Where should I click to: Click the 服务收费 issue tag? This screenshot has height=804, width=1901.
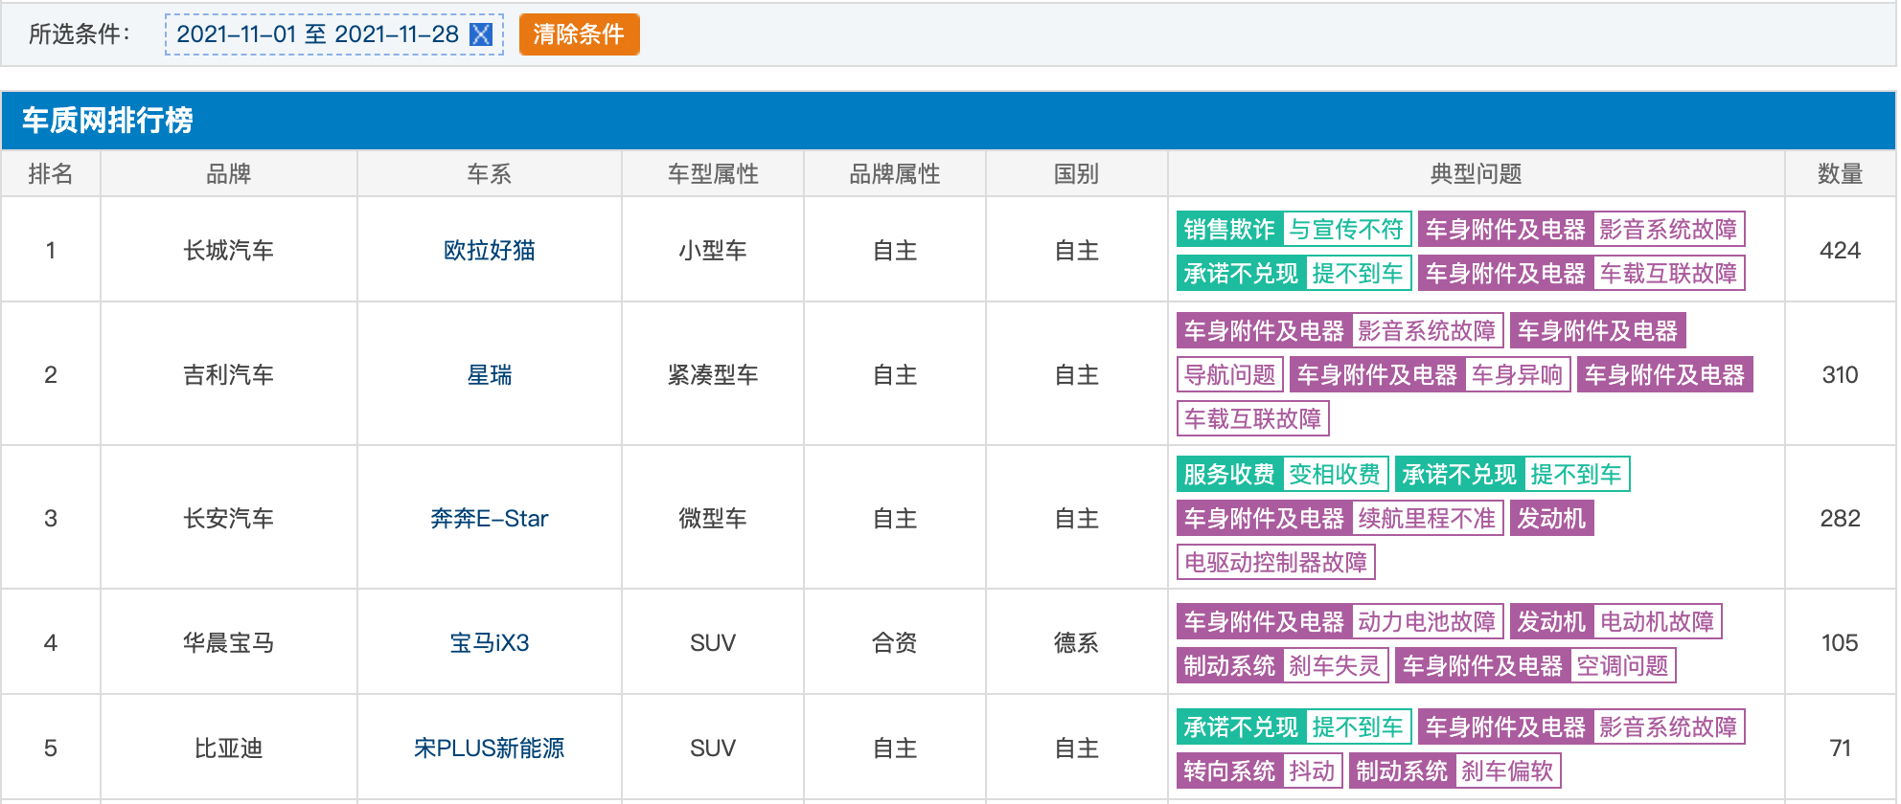tap(1229, 475)
